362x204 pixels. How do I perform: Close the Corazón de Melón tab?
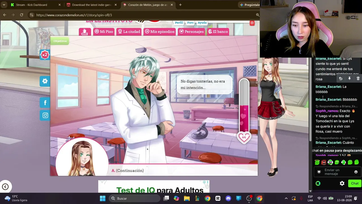click(172, 5)
